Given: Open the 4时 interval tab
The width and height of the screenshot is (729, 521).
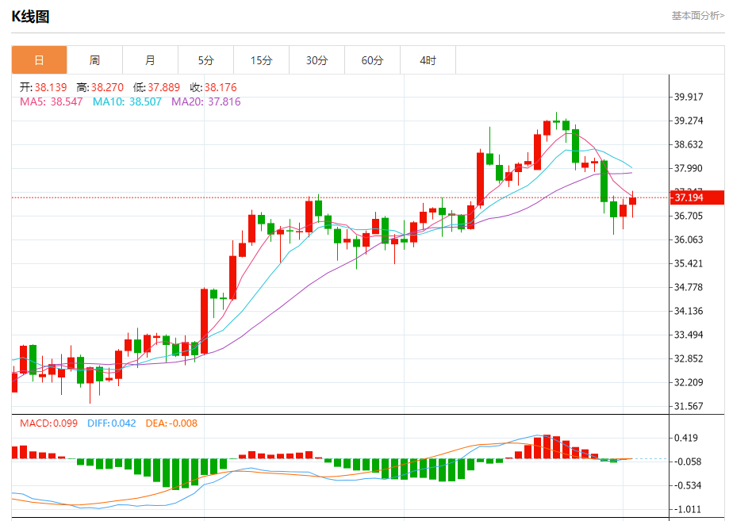Looking at the screenshot, I should coord(428,60).
